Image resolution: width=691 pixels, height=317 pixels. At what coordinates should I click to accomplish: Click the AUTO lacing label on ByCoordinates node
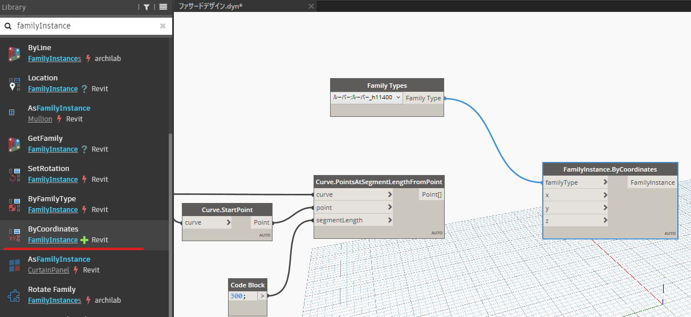tap(670, 233)
